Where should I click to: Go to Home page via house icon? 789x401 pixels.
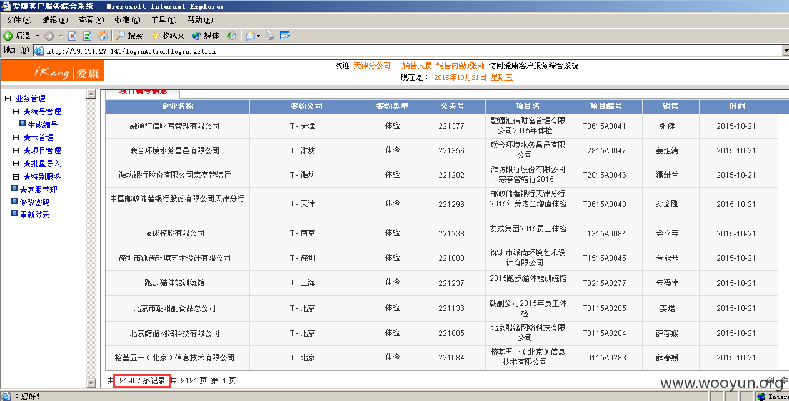pos(103,36)
